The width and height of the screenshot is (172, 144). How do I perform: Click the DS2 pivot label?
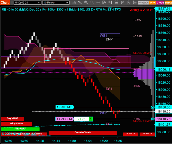[109, 124]
